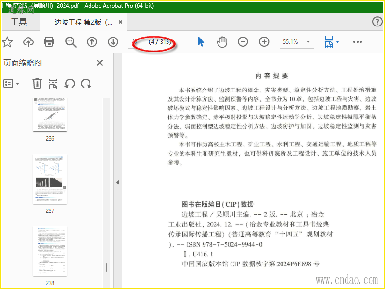Click the extract pages scissors icon
385x289 pixels.
pyautogui.click(x=53, y=83)
